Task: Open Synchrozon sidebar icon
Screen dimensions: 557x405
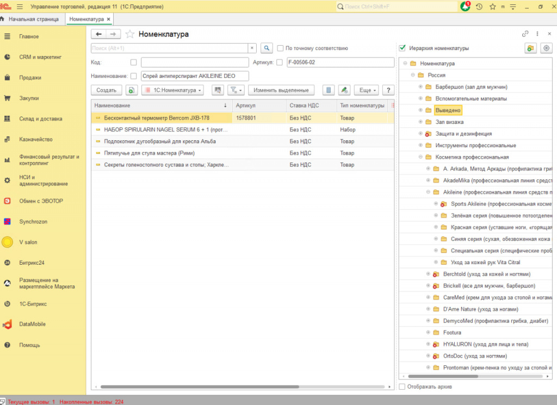Action: [7, 221]
